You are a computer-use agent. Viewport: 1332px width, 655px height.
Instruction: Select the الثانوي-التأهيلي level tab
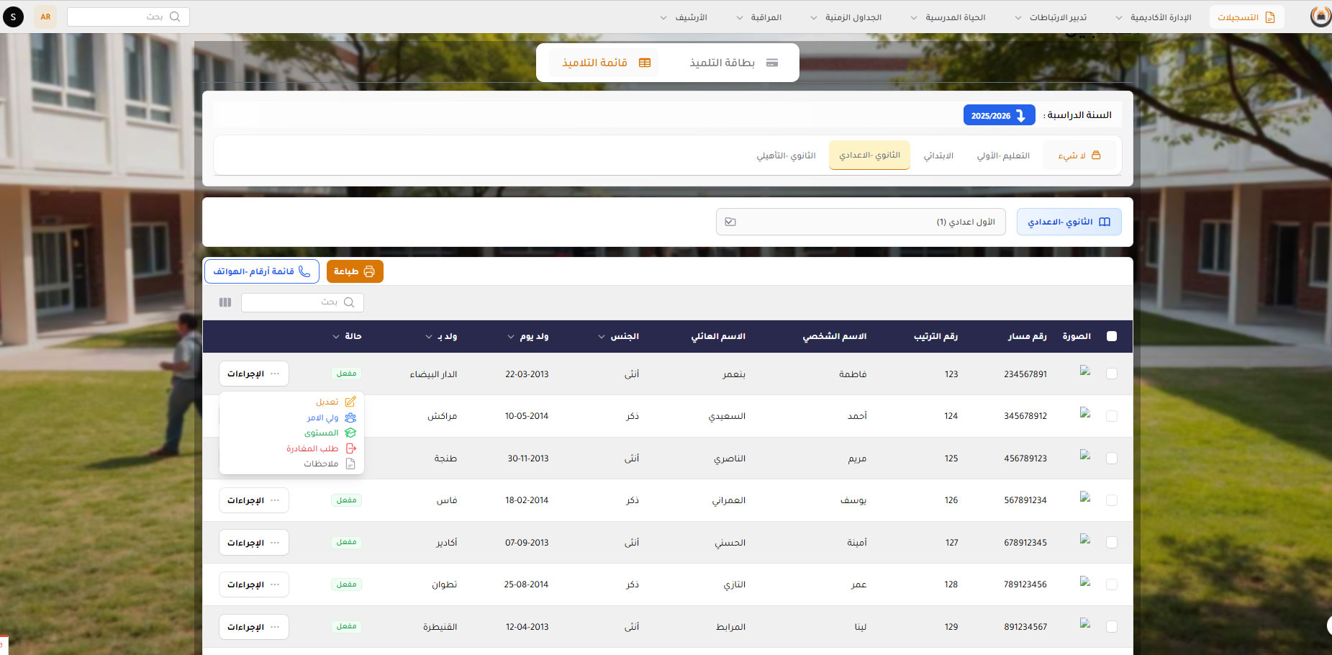(x=786, y=155)
